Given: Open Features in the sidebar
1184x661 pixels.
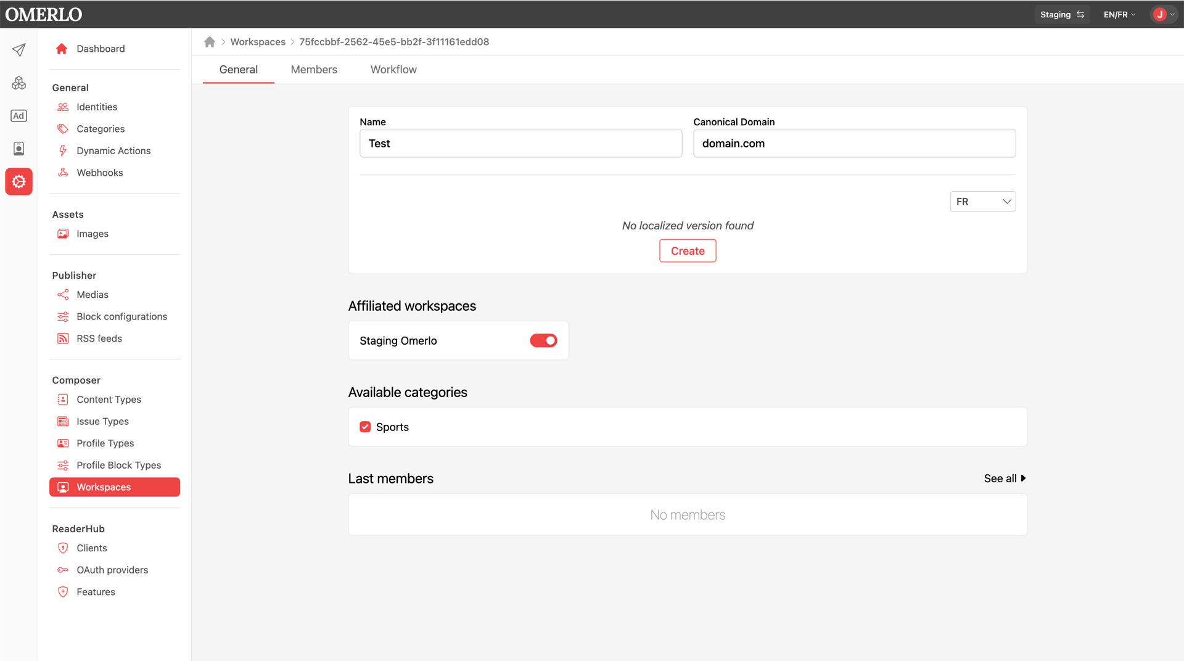Looking at the screenshot, I should (115, 592).
